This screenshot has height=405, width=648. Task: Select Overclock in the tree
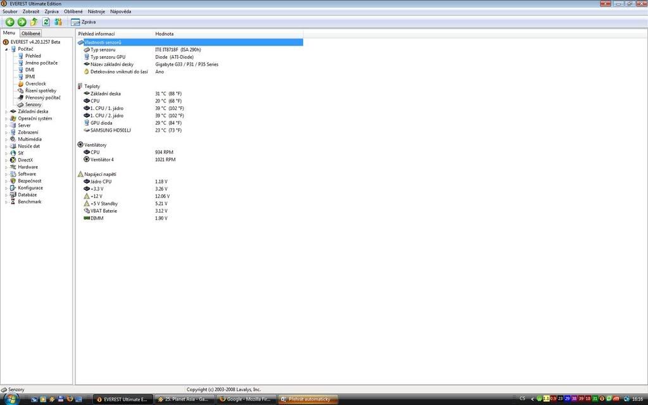35,84
